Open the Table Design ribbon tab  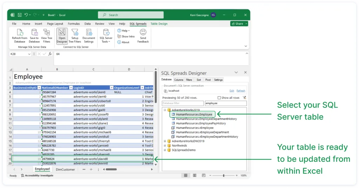159,24
